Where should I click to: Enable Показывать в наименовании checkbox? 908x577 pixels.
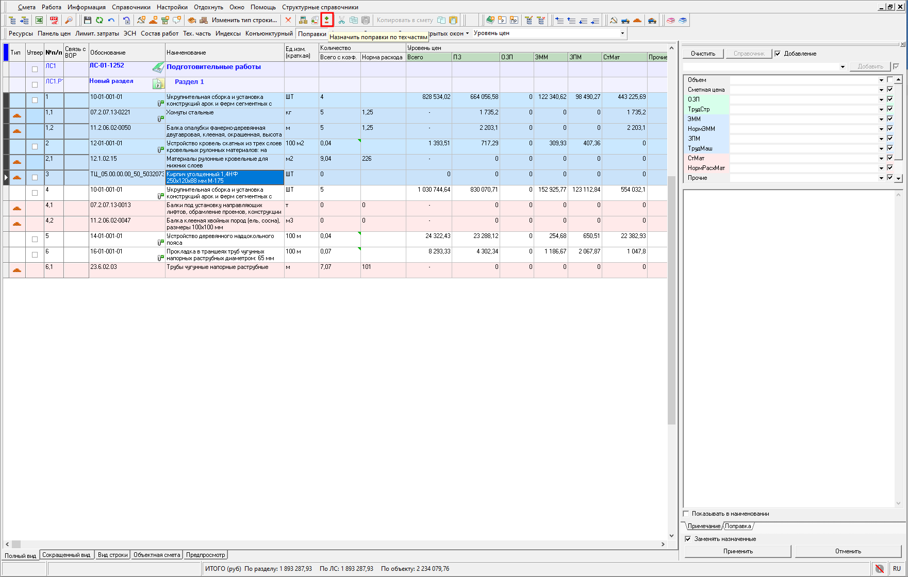[686, 514]
